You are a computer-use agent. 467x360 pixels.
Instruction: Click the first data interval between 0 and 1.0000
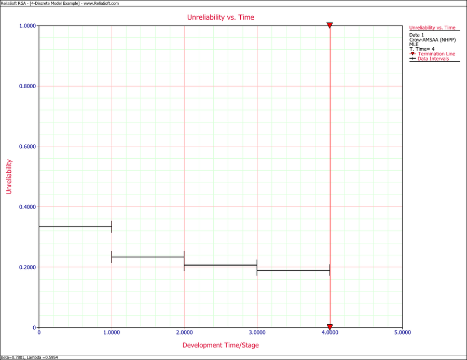(75, 227)
